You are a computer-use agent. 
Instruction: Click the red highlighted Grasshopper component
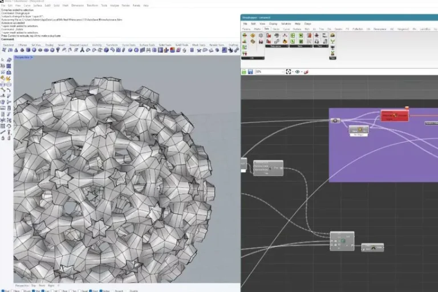(x=395, y=116)
